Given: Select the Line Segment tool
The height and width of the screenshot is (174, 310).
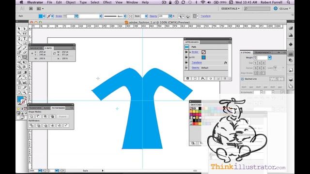Looking at the screenshot, I should [19, 43].
